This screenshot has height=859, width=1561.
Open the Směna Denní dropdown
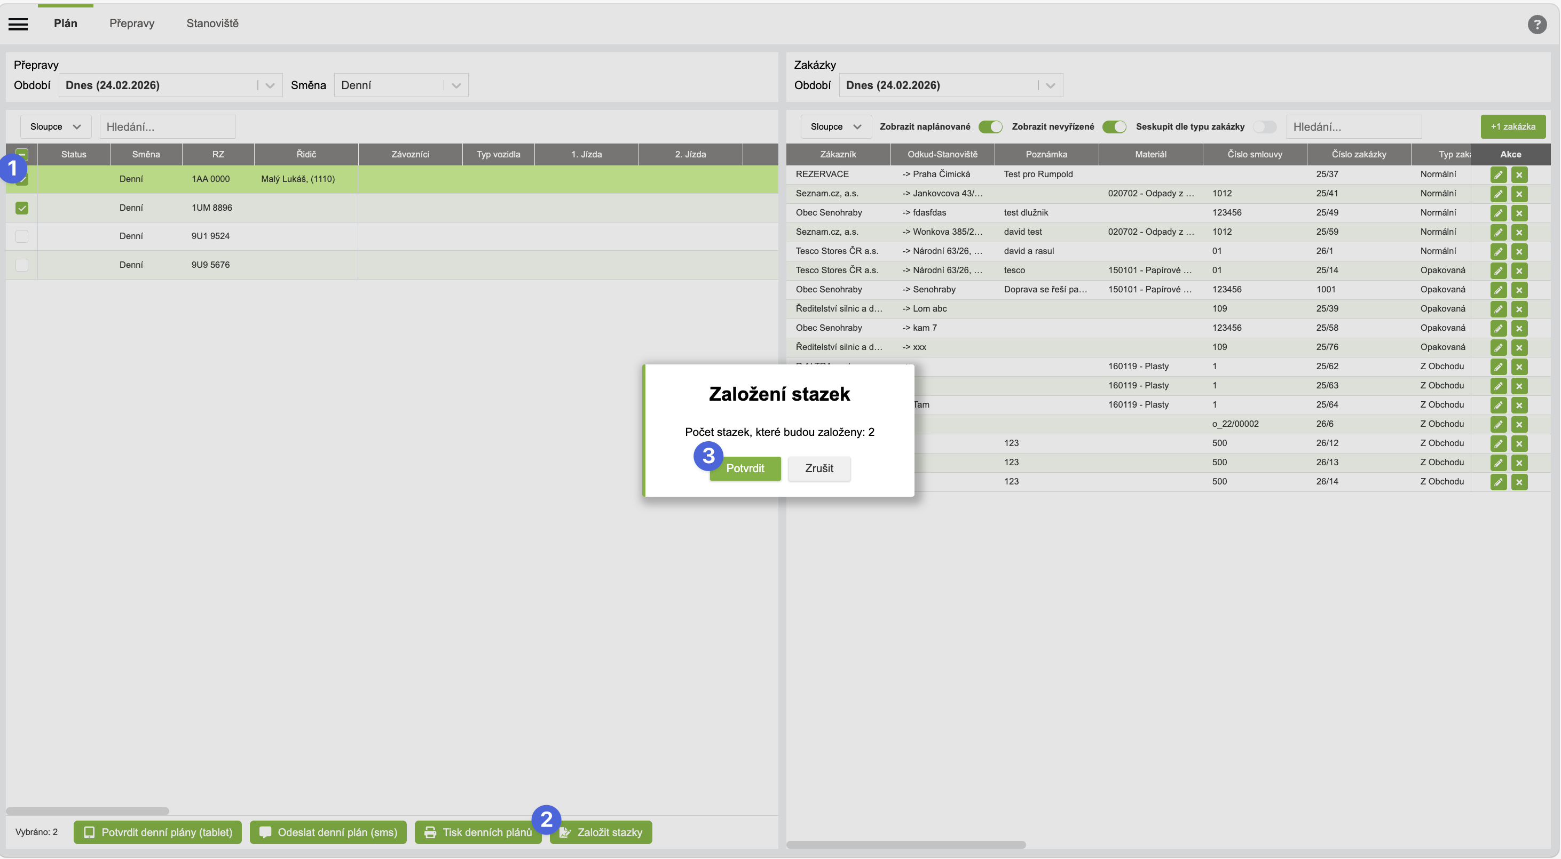tap(400, 85)
